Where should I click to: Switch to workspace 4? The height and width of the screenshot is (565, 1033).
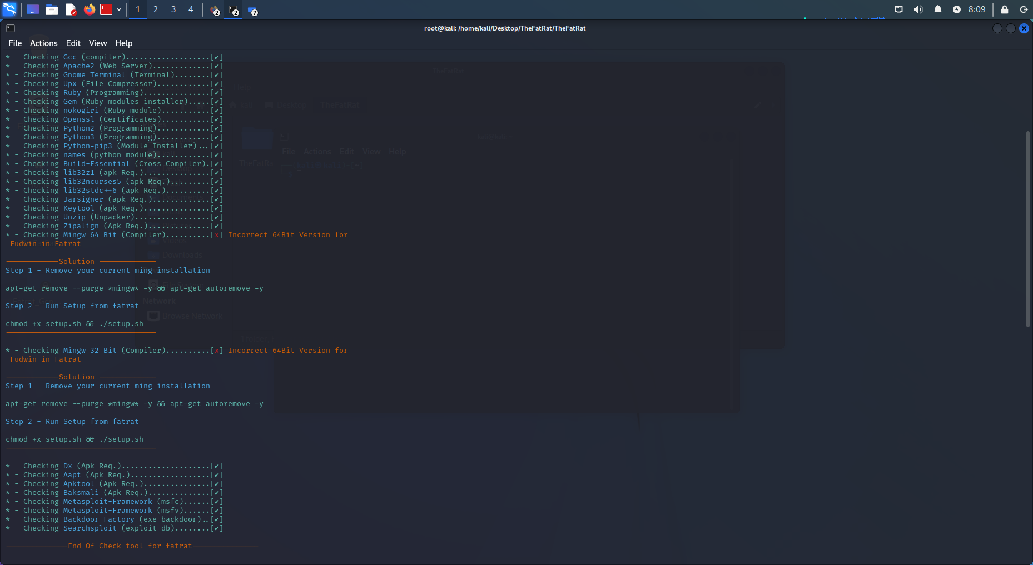(191, 9)
